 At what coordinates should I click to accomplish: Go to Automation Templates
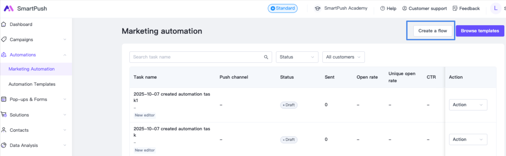tap(32, 84)
